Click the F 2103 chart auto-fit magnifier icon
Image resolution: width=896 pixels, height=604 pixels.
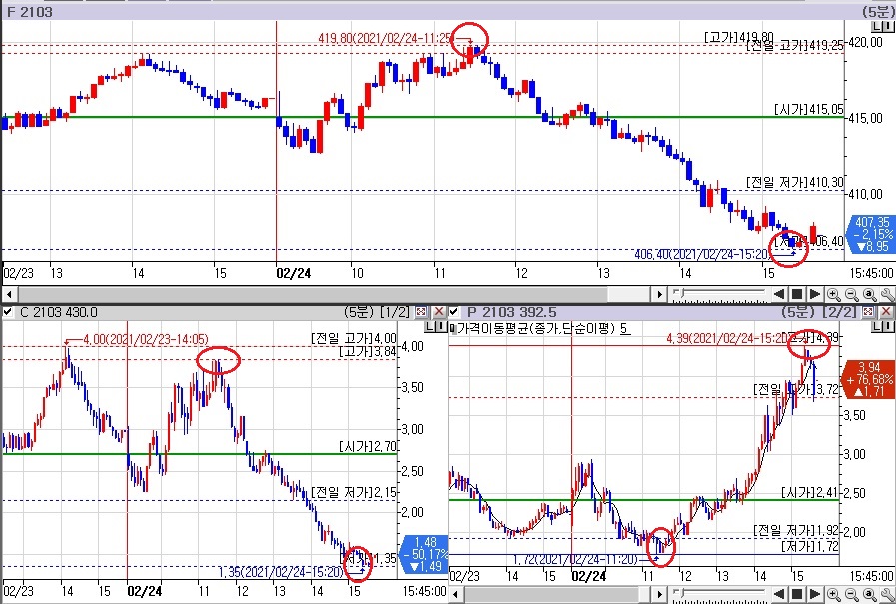click(x=870, y=294)
